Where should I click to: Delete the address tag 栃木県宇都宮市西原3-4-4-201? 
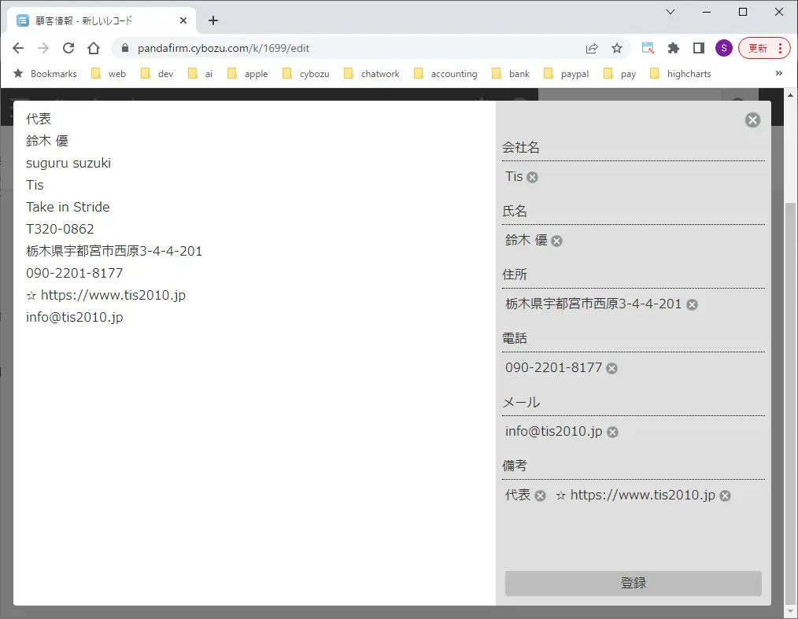[692, 304]
